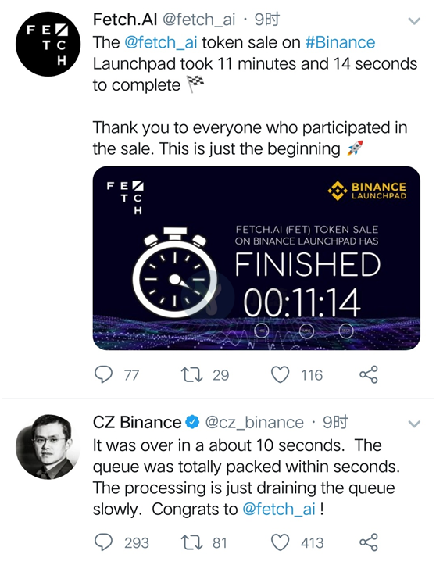The image size is (436, 565).
Task: Retweet the Fetch.AI token sale tweet
Action: click(191, 375)
